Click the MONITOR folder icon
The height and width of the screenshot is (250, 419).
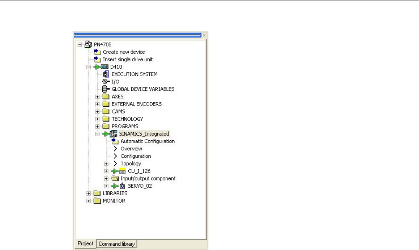point(97,201)
